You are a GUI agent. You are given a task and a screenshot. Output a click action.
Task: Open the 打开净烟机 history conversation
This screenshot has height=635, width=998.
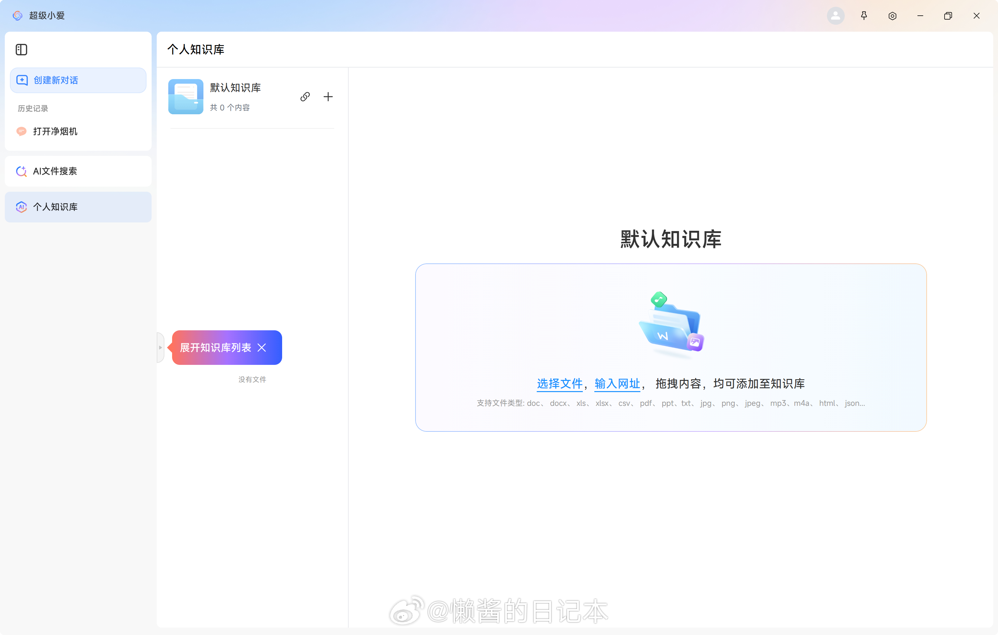point(55,132)
